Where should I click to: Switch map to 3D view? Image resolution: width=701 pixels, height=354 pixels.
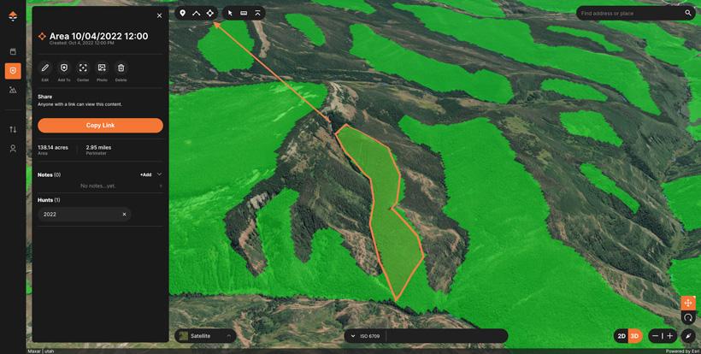click(x=634, y=336)
